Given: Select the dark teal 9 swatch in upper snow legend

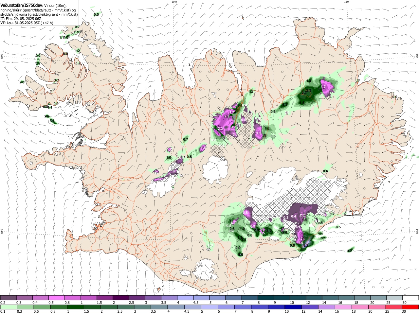Looking at the screenshot, I should pos(282,298).
